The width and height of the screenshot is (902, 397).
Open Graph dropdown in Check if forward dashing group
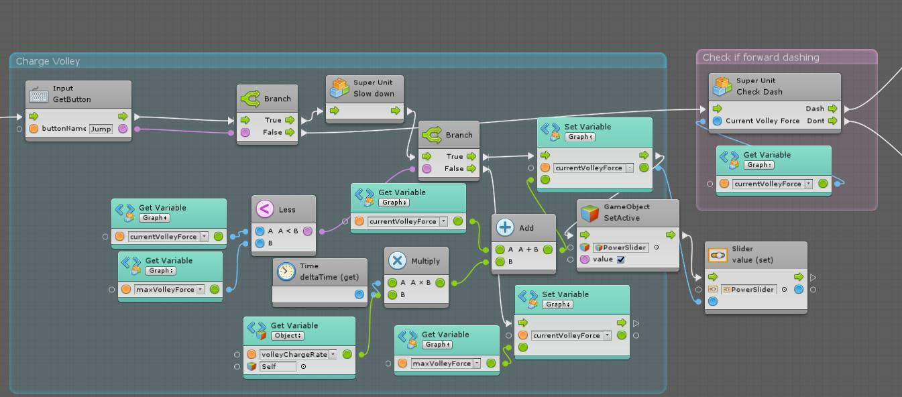[x=758, y=165]
